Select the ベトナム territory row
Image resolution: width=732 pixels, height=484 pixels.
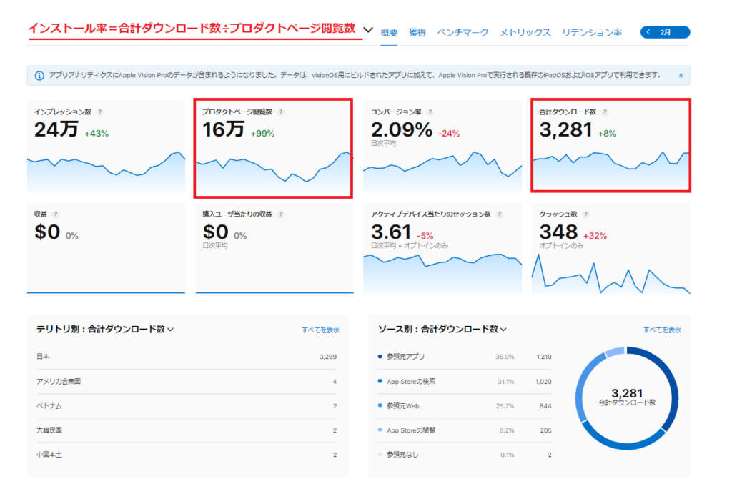tap(187, 406)
